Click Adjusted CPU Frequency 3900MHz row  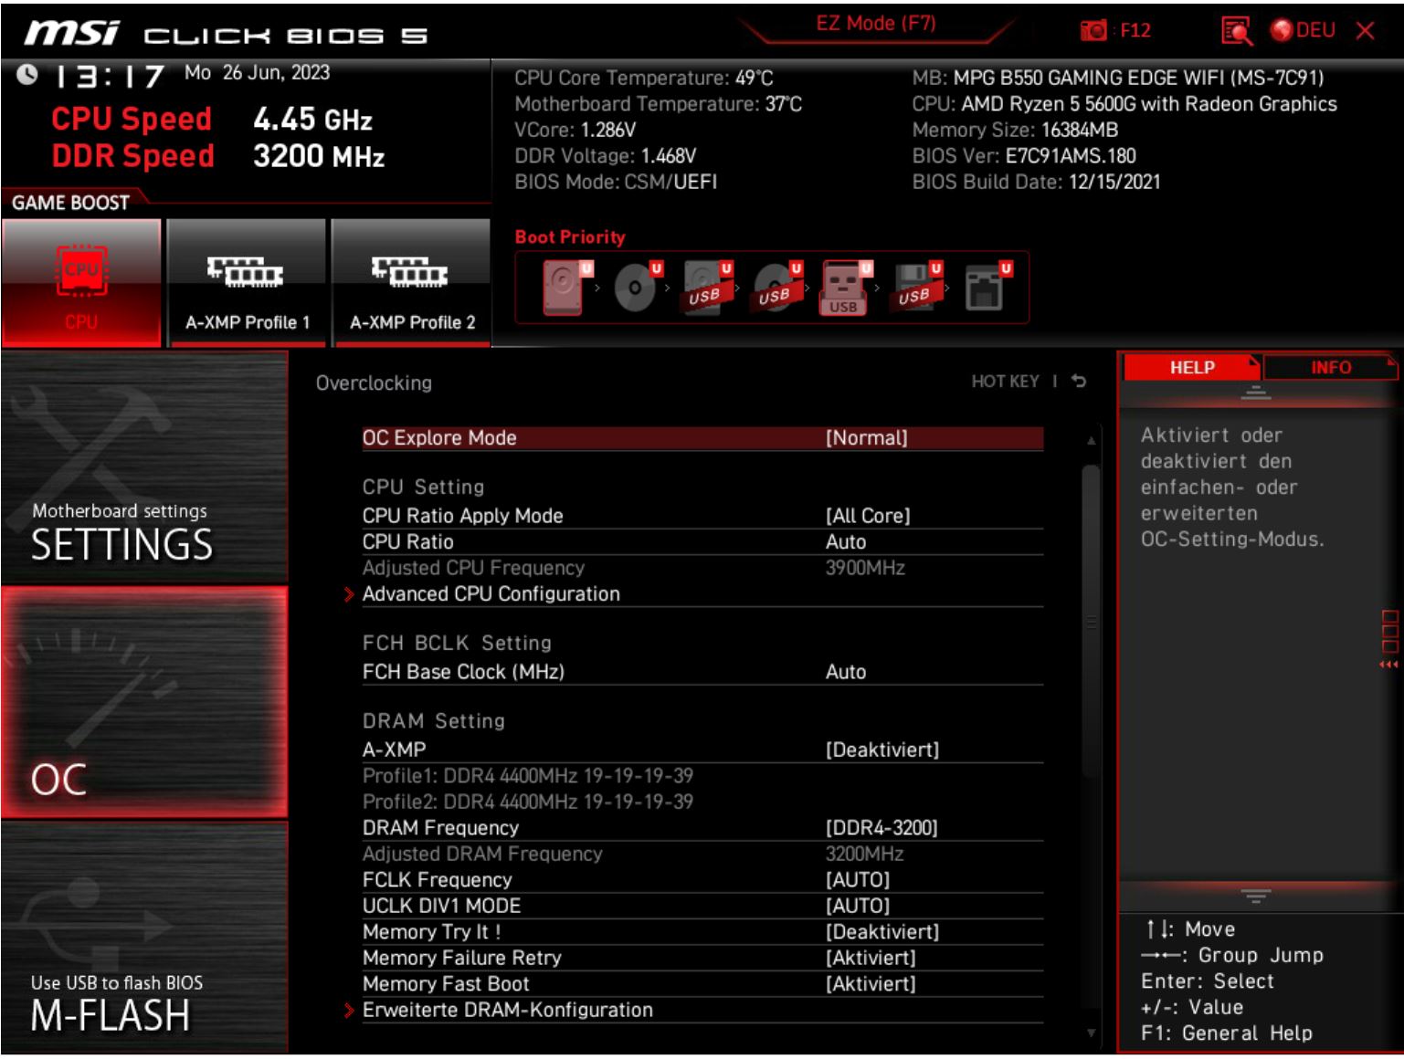[702, 568]
